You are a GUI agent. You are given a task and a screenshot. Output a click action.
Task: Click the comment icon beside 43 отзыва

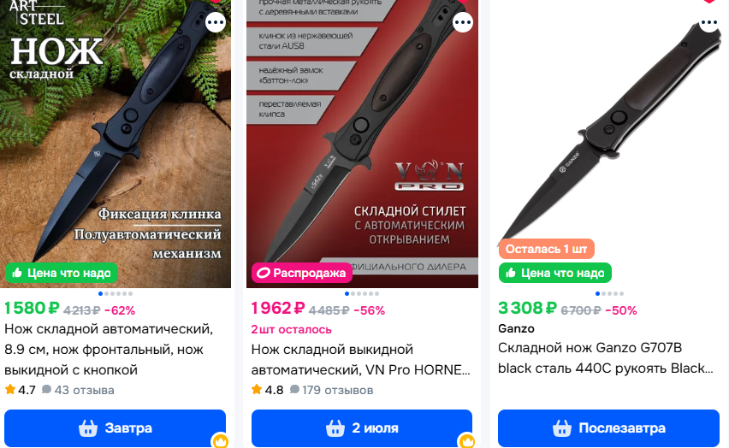coord(46,390)
